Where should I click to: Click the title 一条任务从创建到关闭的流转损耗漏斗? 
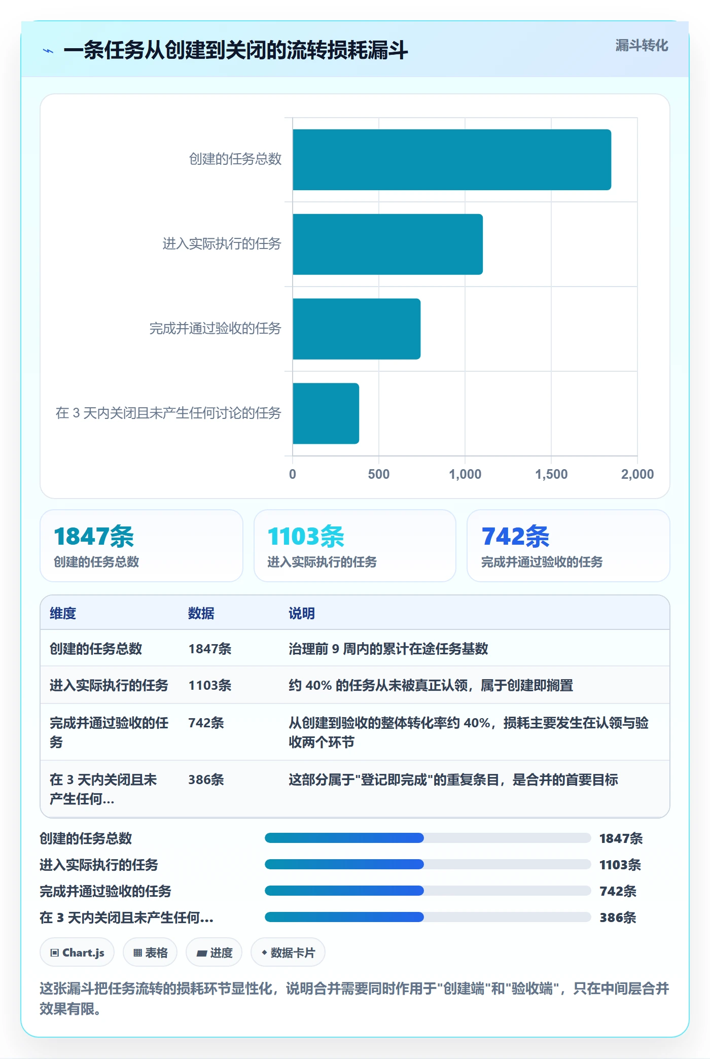click(236, 50)
